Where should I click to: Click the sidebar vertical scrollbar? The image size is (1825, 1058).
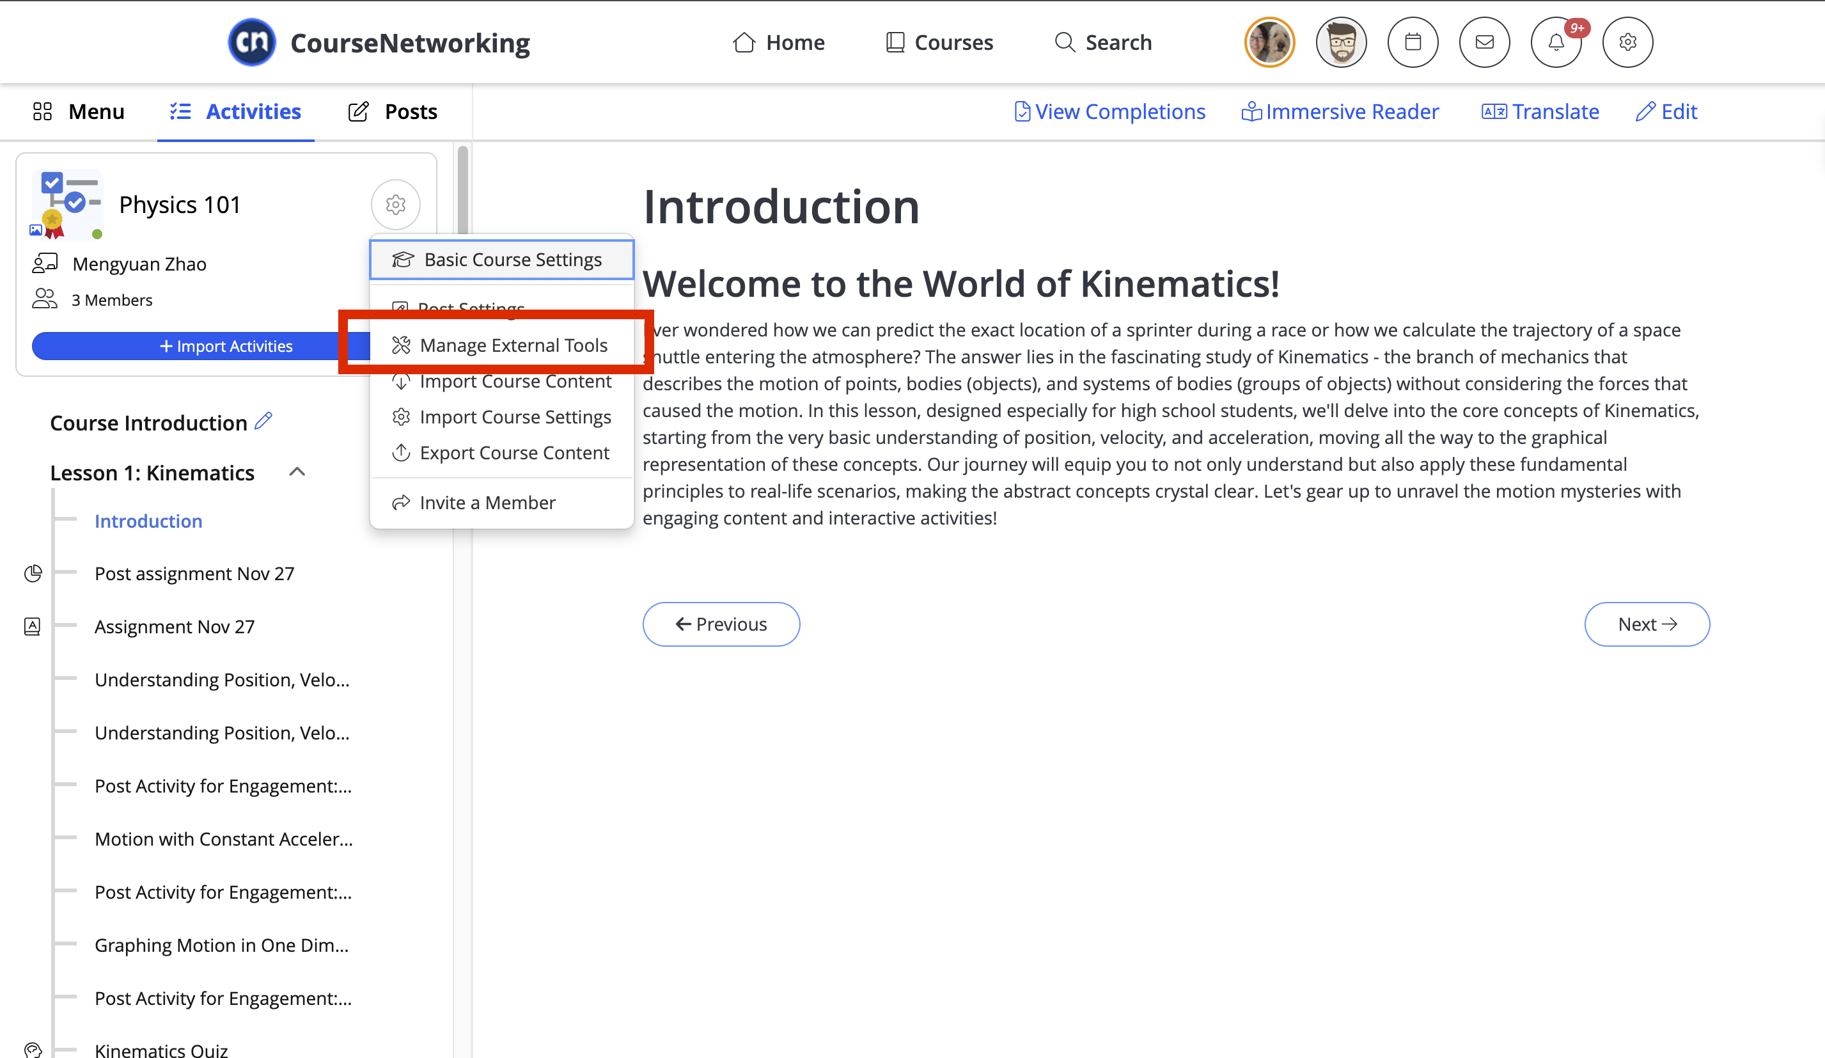(x=463, y=190)
